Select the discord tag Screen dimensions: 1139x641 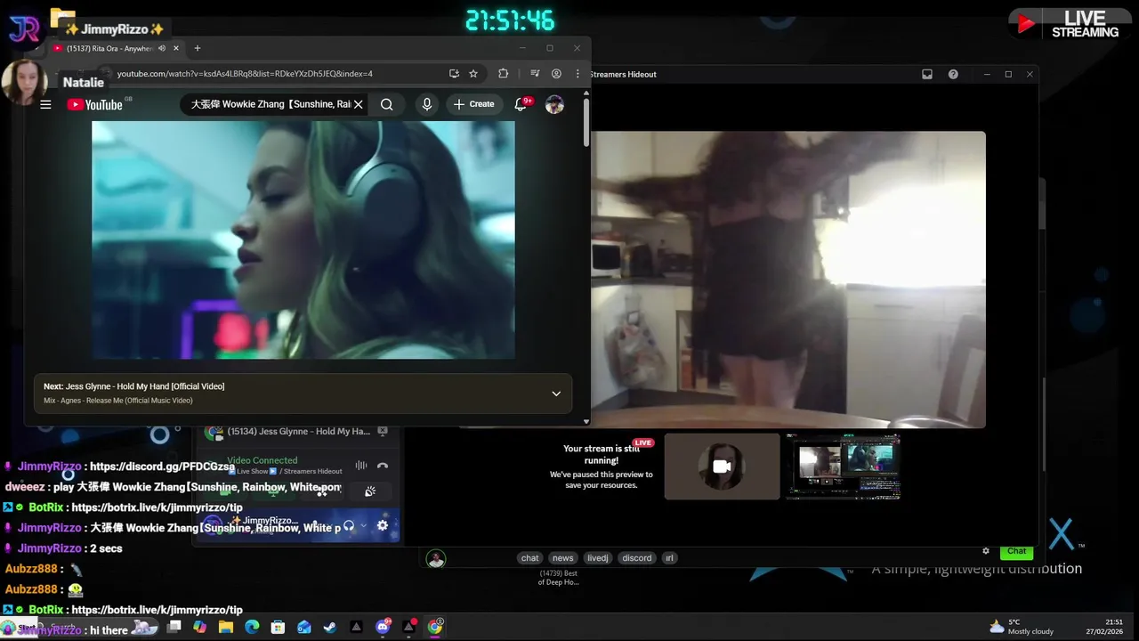point(636,558)
